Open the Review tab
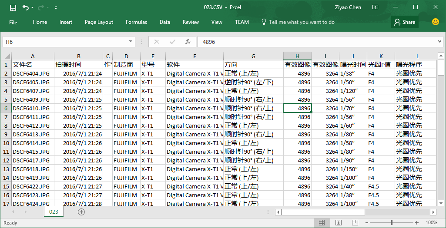446x228 pixels. coord(191,22)
